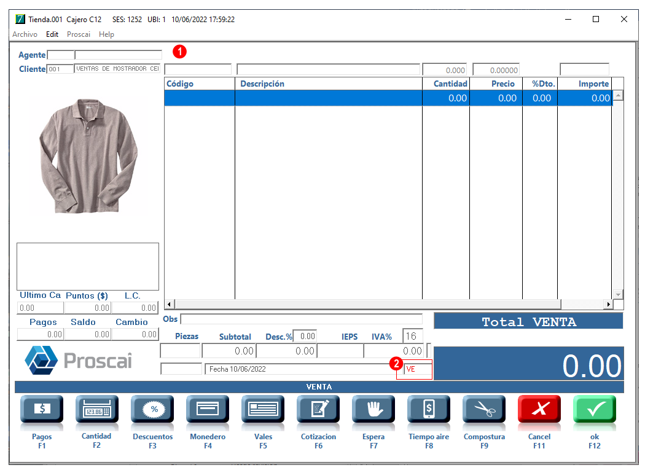Click the Agente code input field
Screen dimensions: 645x473
click(60, 55)
